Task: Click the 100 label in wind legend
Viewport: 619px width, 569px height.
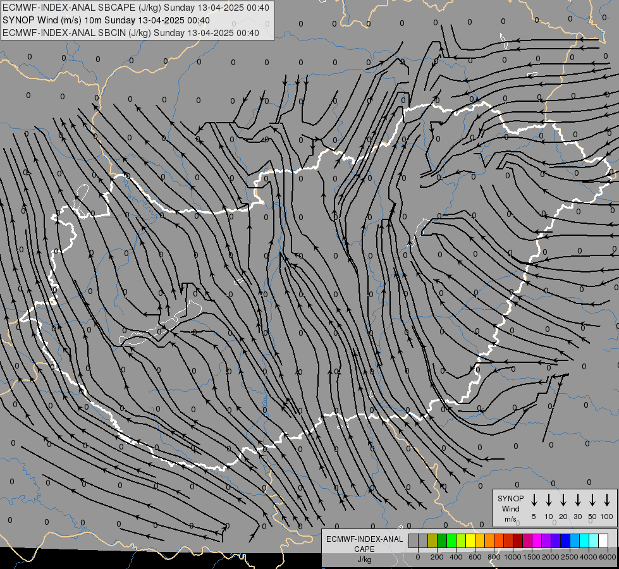Action: pyautogui.click(x=607, y=517)
